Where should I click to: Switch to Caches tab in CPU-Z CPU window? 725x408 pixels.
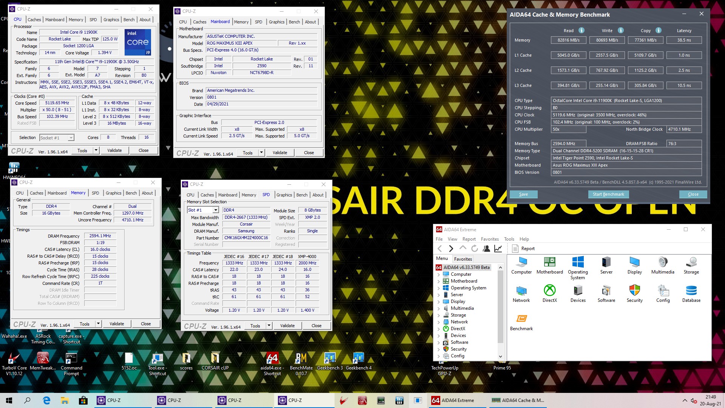pyautogui.click(x=34, y=20)
